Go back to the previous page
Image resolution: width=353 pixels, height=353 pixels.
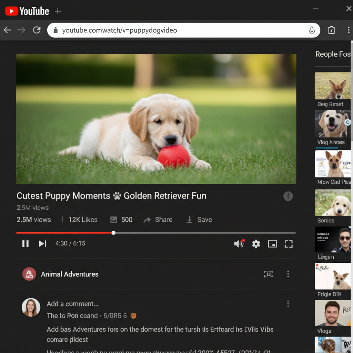click(x=8, y=30)
